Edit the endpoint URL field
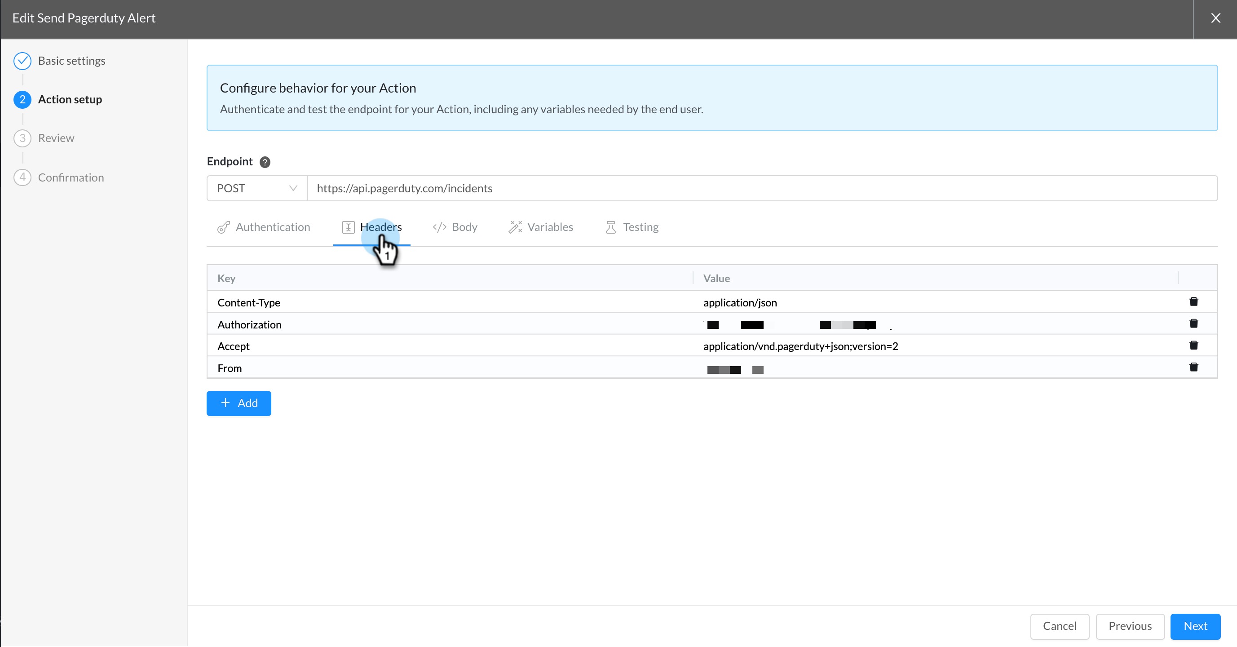The width and height of the screenshot is (1237, 647). click(x=762, y=188)
